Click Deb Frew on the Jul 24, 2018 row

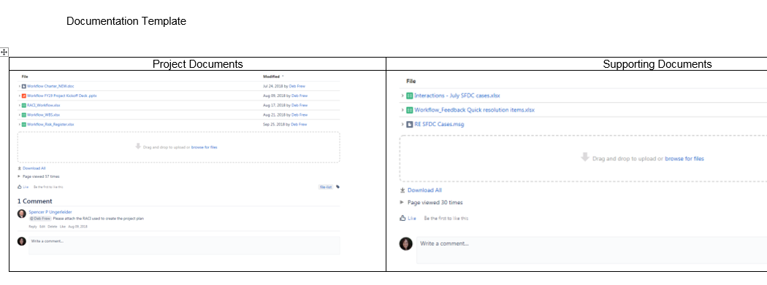pyautogui.click(x=297, y=87)
